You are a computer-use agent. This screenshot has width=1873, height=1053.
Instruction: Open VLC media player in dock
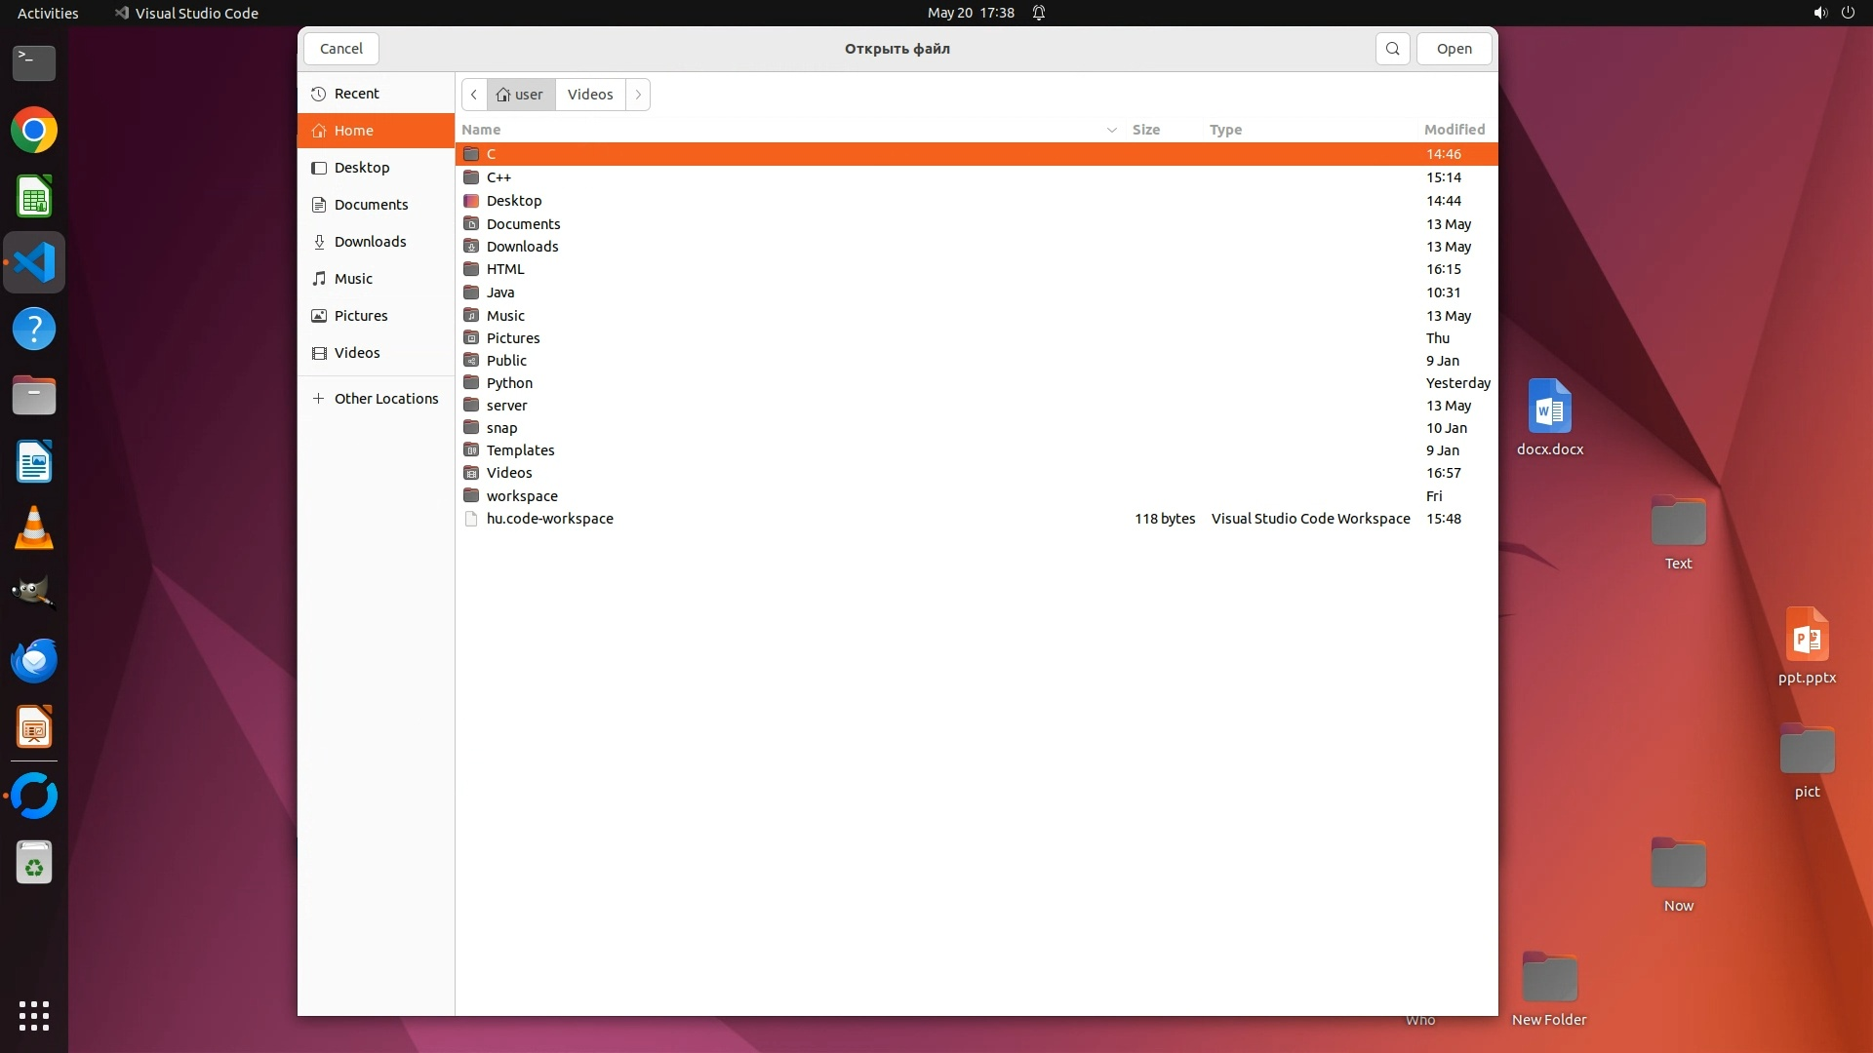34,528
